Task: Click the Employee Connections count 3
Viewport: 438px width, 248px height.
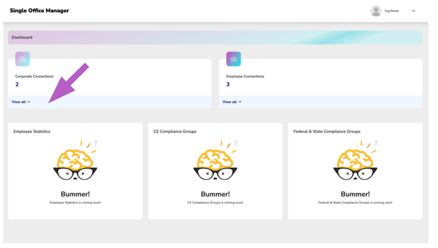Action: pos(228,84)
